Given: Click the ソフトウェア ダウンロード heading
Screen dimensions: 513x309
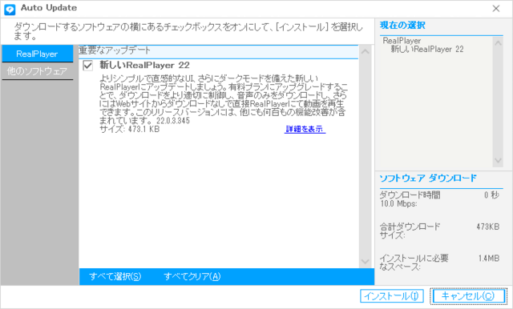Looking at the screenshot, I should click(428, 179).
